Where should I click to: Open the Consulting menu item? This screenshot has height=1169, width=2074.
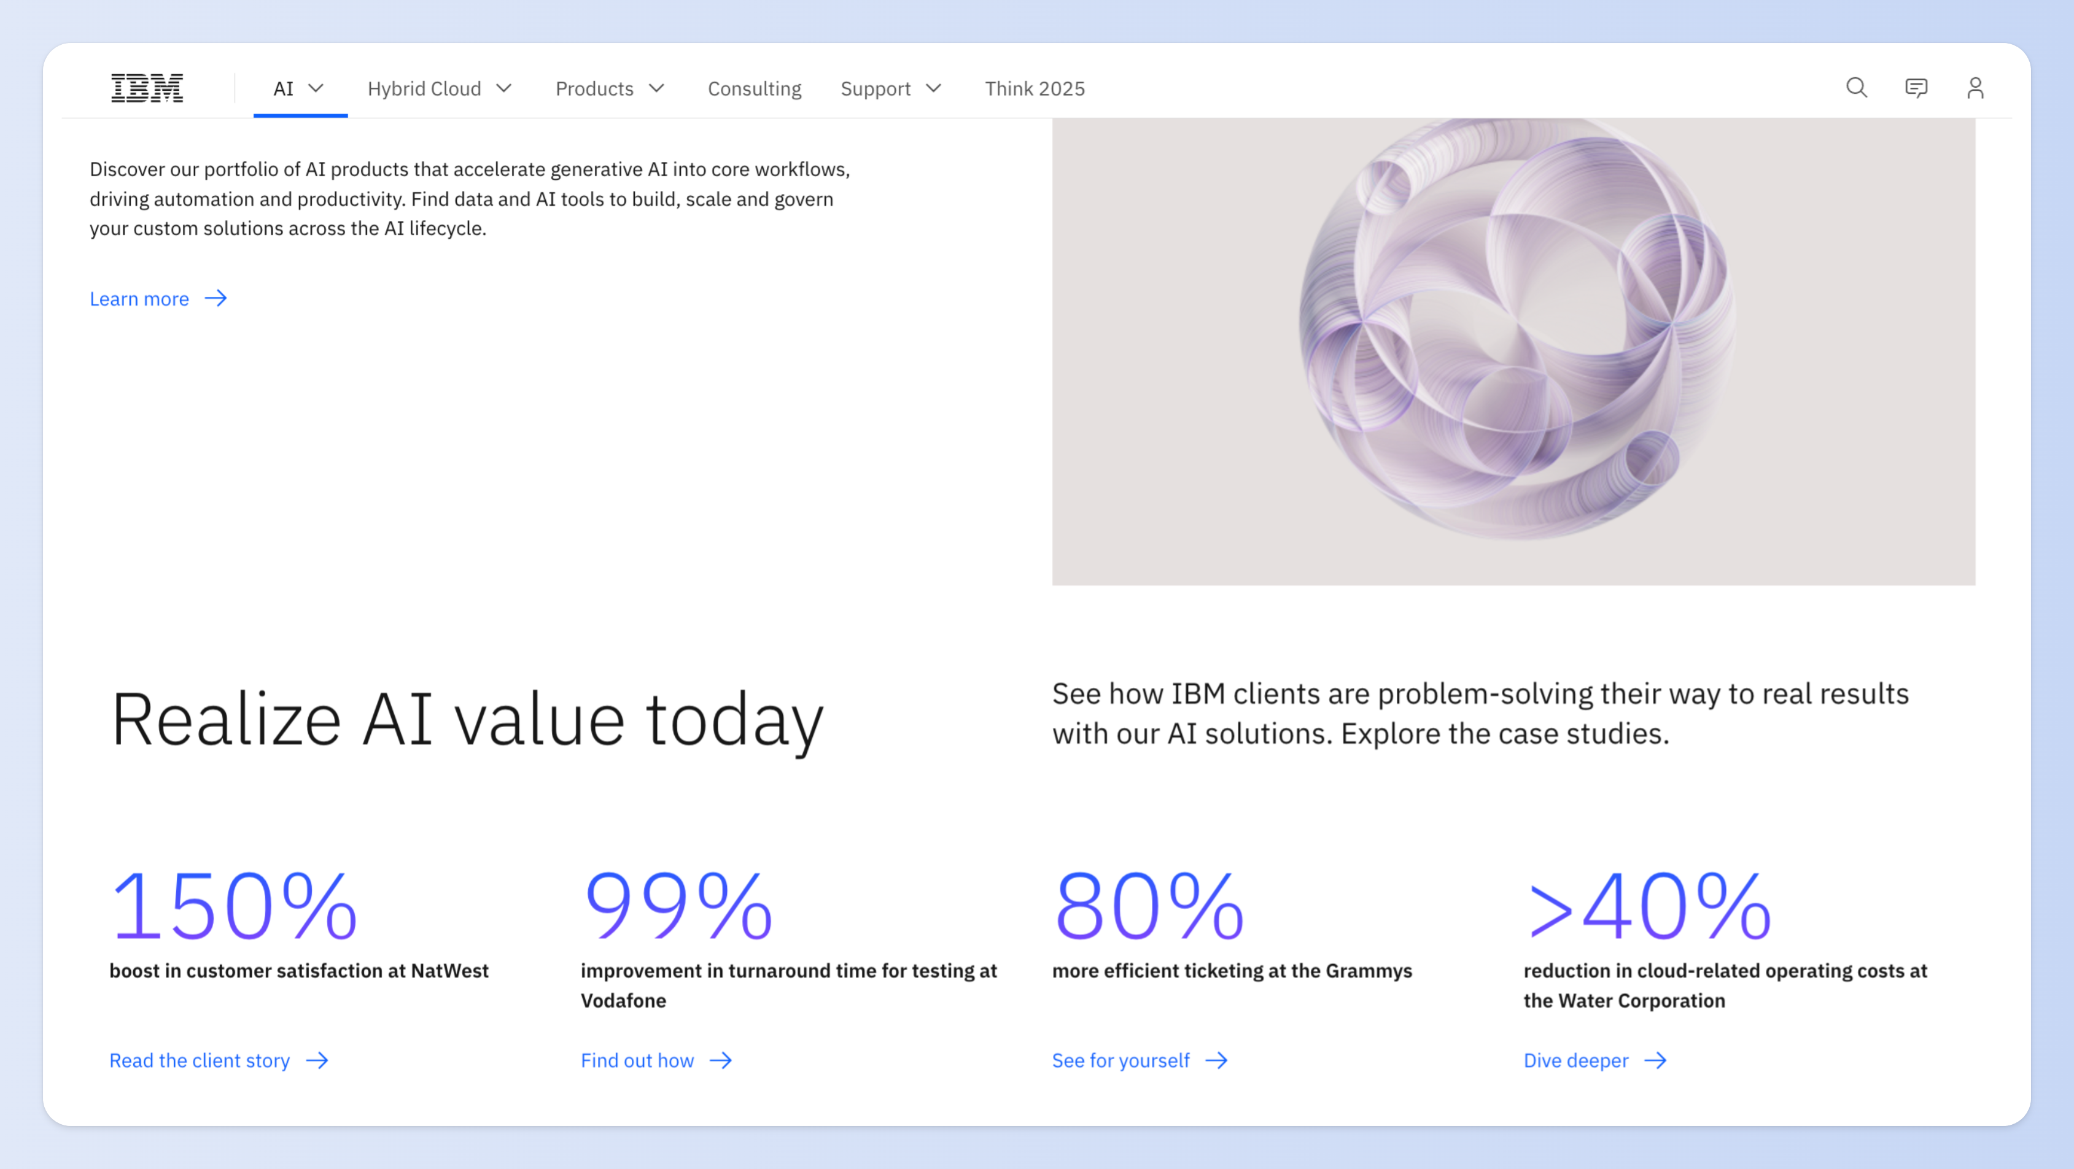click(x=755, y=88)
